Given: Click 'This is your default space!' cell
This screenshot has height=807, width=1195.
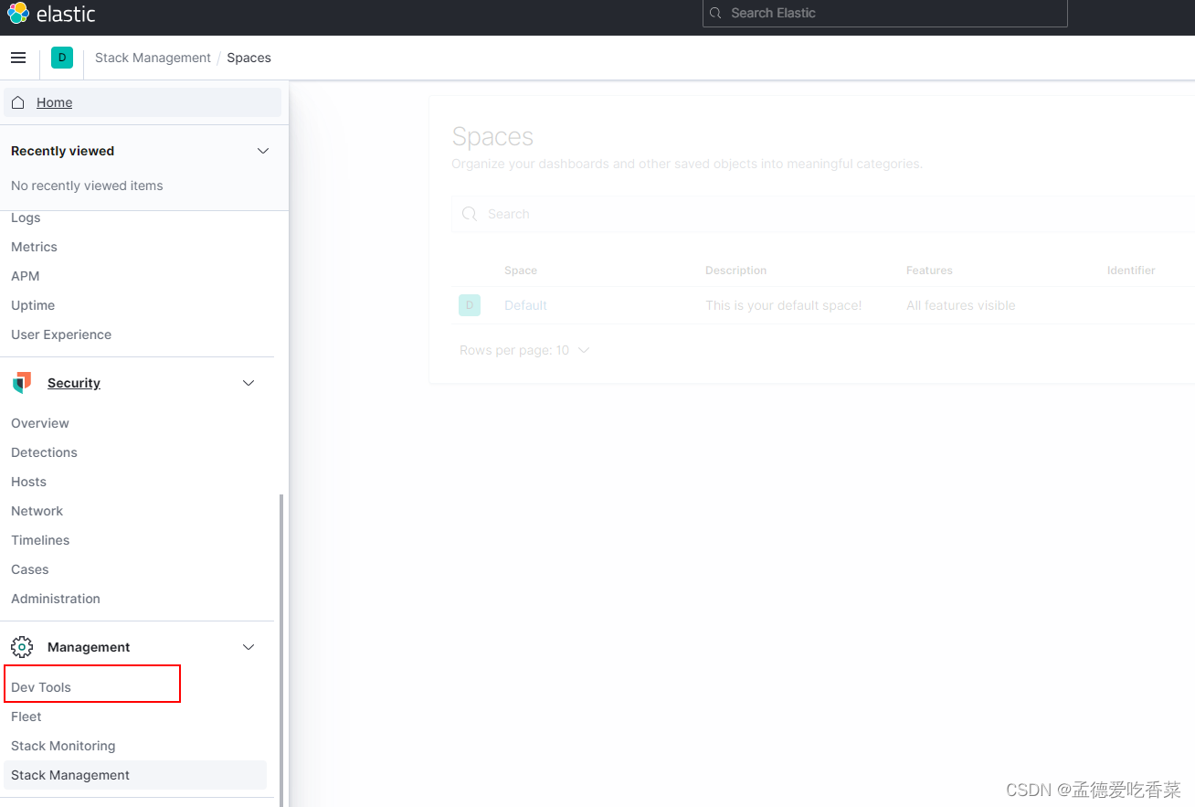Looking at the screenshot, I should (x=783, y=305).
